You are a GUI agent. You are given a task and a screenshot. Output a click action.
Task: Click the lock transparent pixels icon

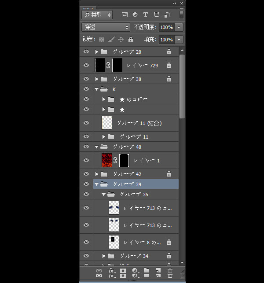(101, 40)
